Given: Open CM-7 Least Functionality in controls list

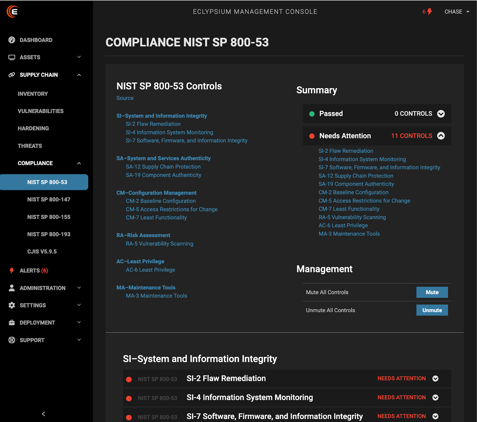Looking at the screenshot, I should coord(156,218).
